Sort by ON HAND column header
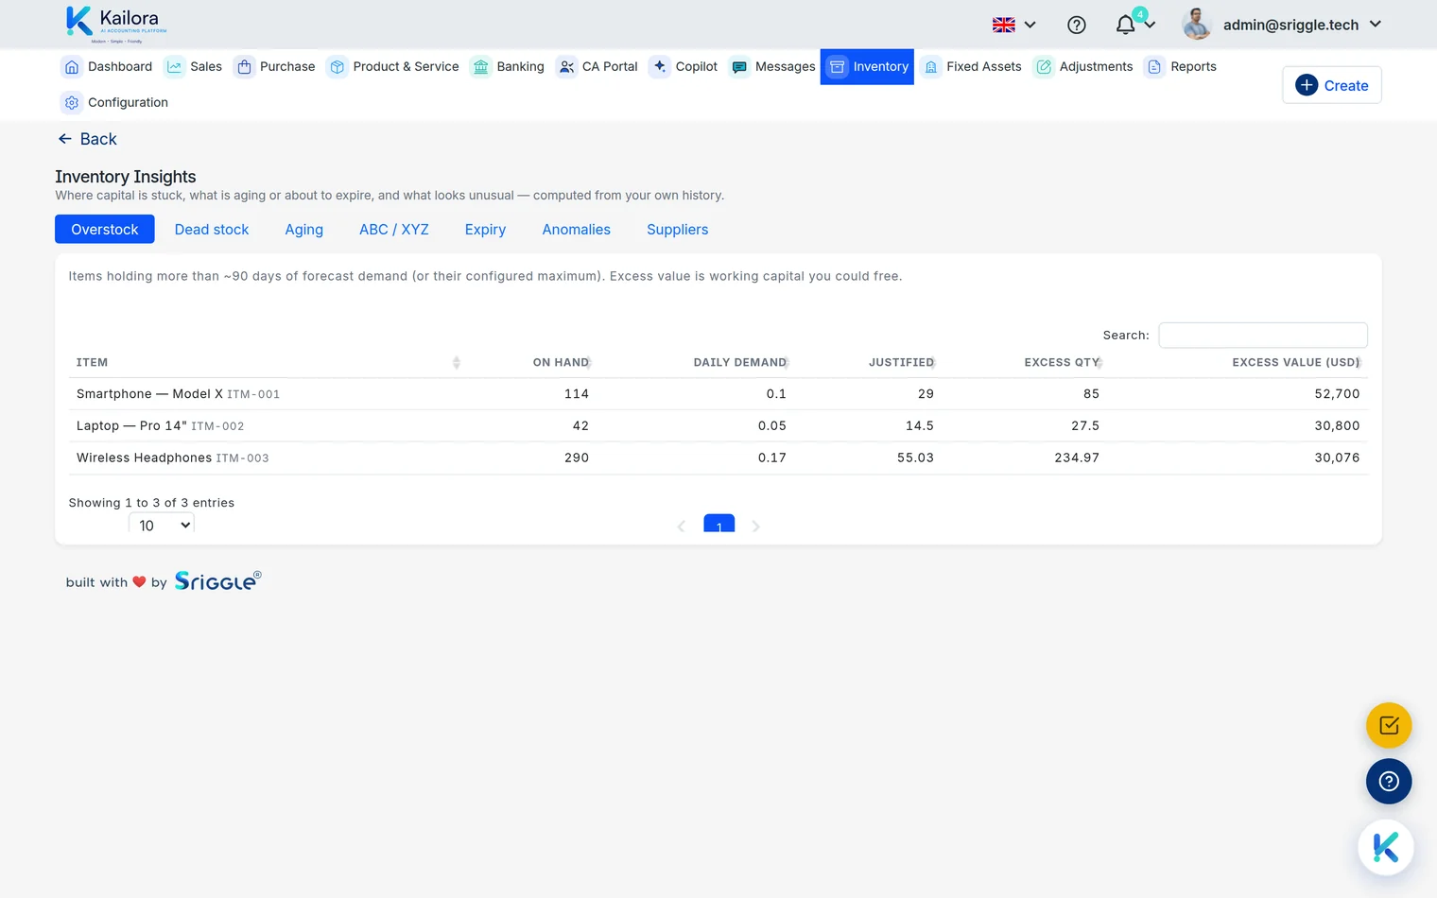1437x898 pixels. click(x=561, y=363)
